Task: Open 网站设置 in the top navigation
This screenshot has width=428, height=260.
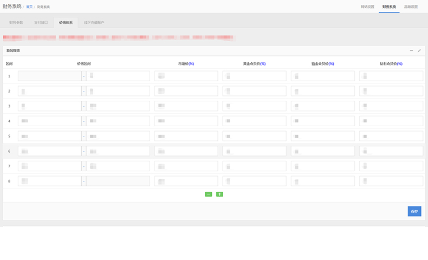Action: 367,6
